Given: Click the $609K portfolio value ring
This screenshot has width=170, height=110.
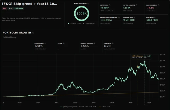Looking at the screenshot, I should click(82, 14).
